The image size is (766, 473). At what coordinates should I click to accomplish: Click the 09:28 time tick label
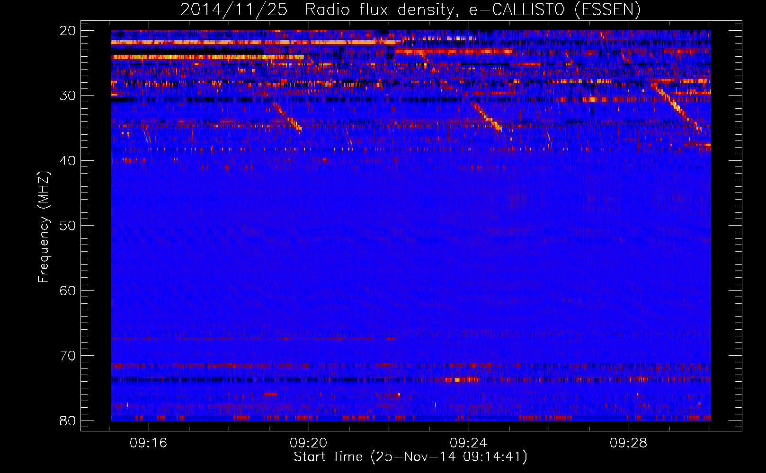(629, 443)
